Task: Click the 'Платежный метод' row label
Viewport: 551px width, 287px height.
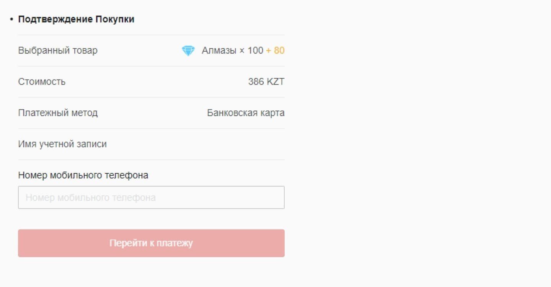Action: [x=58, y=113]
